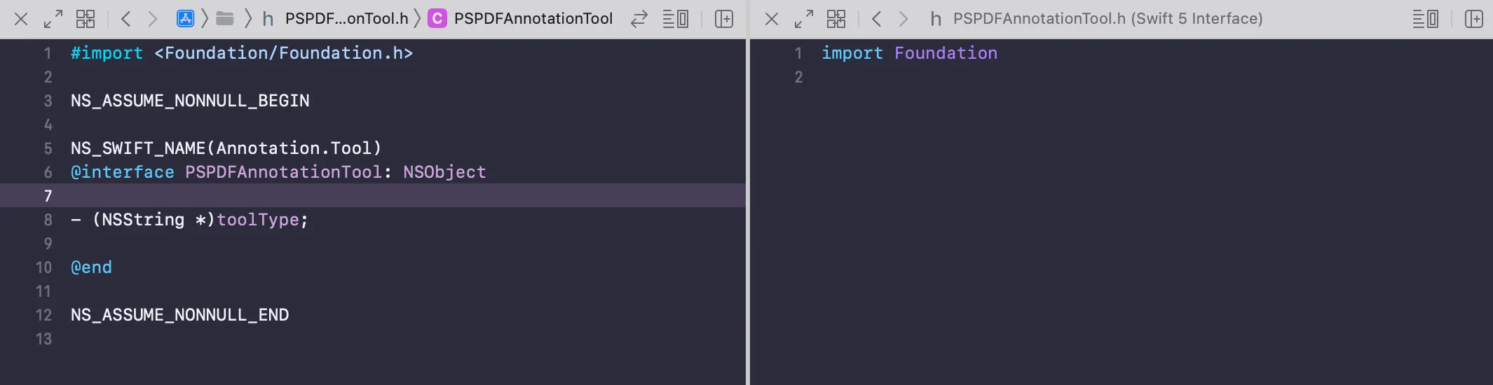Go back in right editor history

coord(876,19)
